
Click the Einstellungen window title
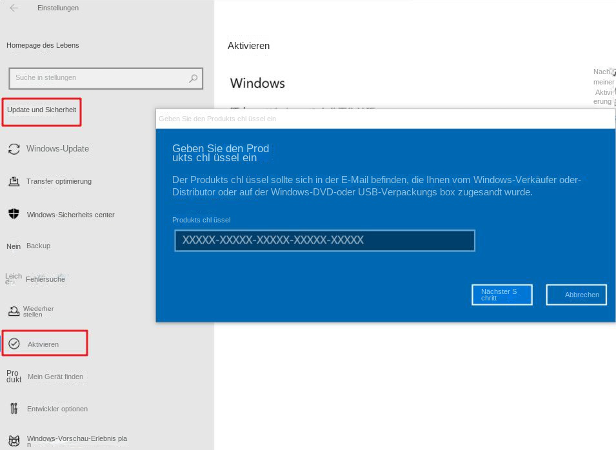58,8
